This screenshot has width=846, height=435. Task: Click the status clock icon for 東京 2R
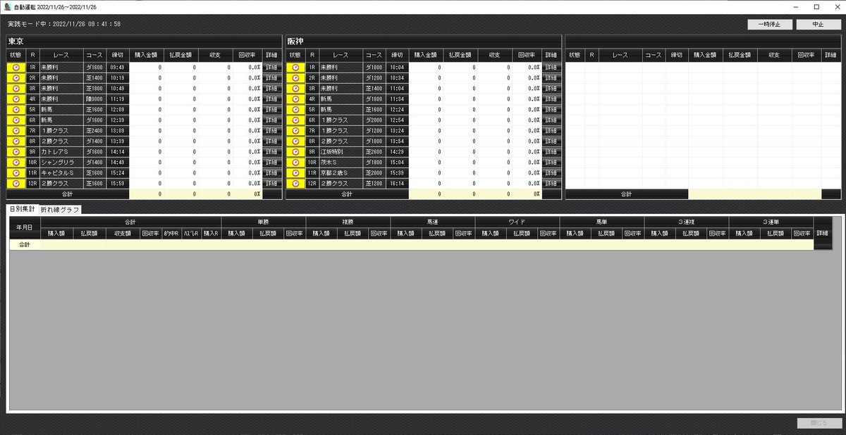click(16, 78)
